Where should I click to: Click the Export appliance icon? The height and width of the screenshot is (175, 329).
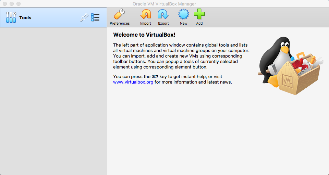[x=163, y=14]
